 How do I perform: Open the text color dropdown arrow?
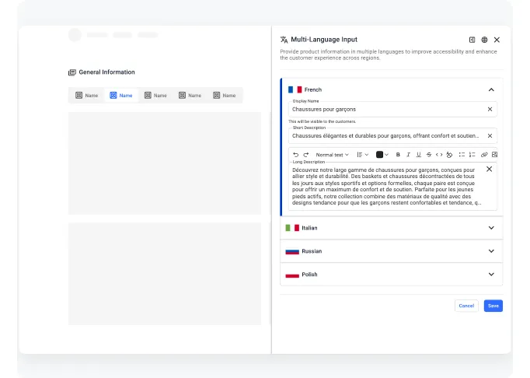(387, 155)
